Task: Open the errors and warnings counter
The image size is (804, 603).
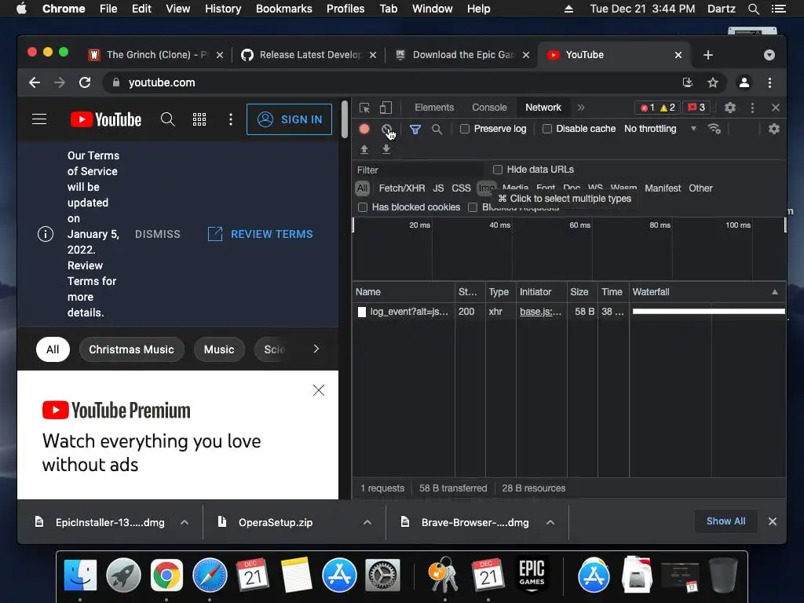Action: [x=658, y=108]
